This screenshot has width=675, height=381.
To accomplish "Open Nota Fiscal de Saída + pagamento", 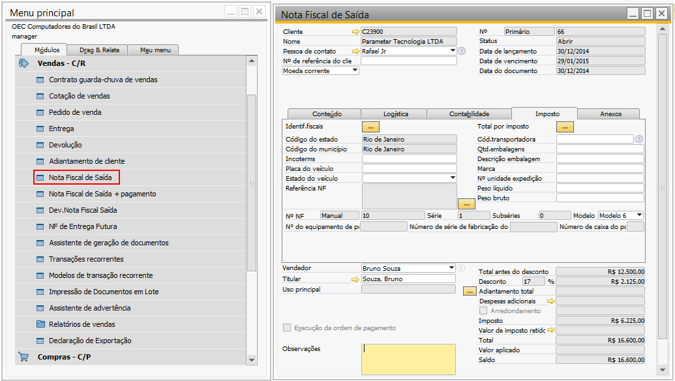I will (x=102, y=194).
